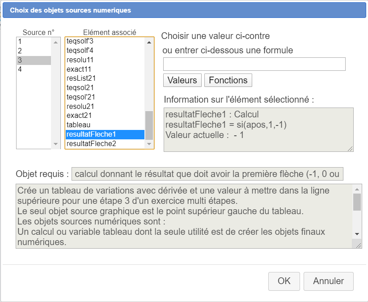Select source number 1 in list
Screen dimensions: 368x302
[34, 41]
